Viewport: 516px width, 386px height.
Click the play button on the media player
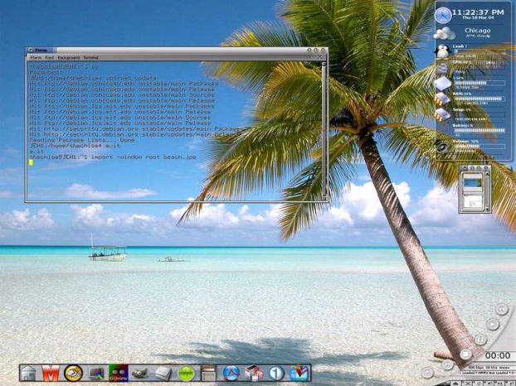493,325
